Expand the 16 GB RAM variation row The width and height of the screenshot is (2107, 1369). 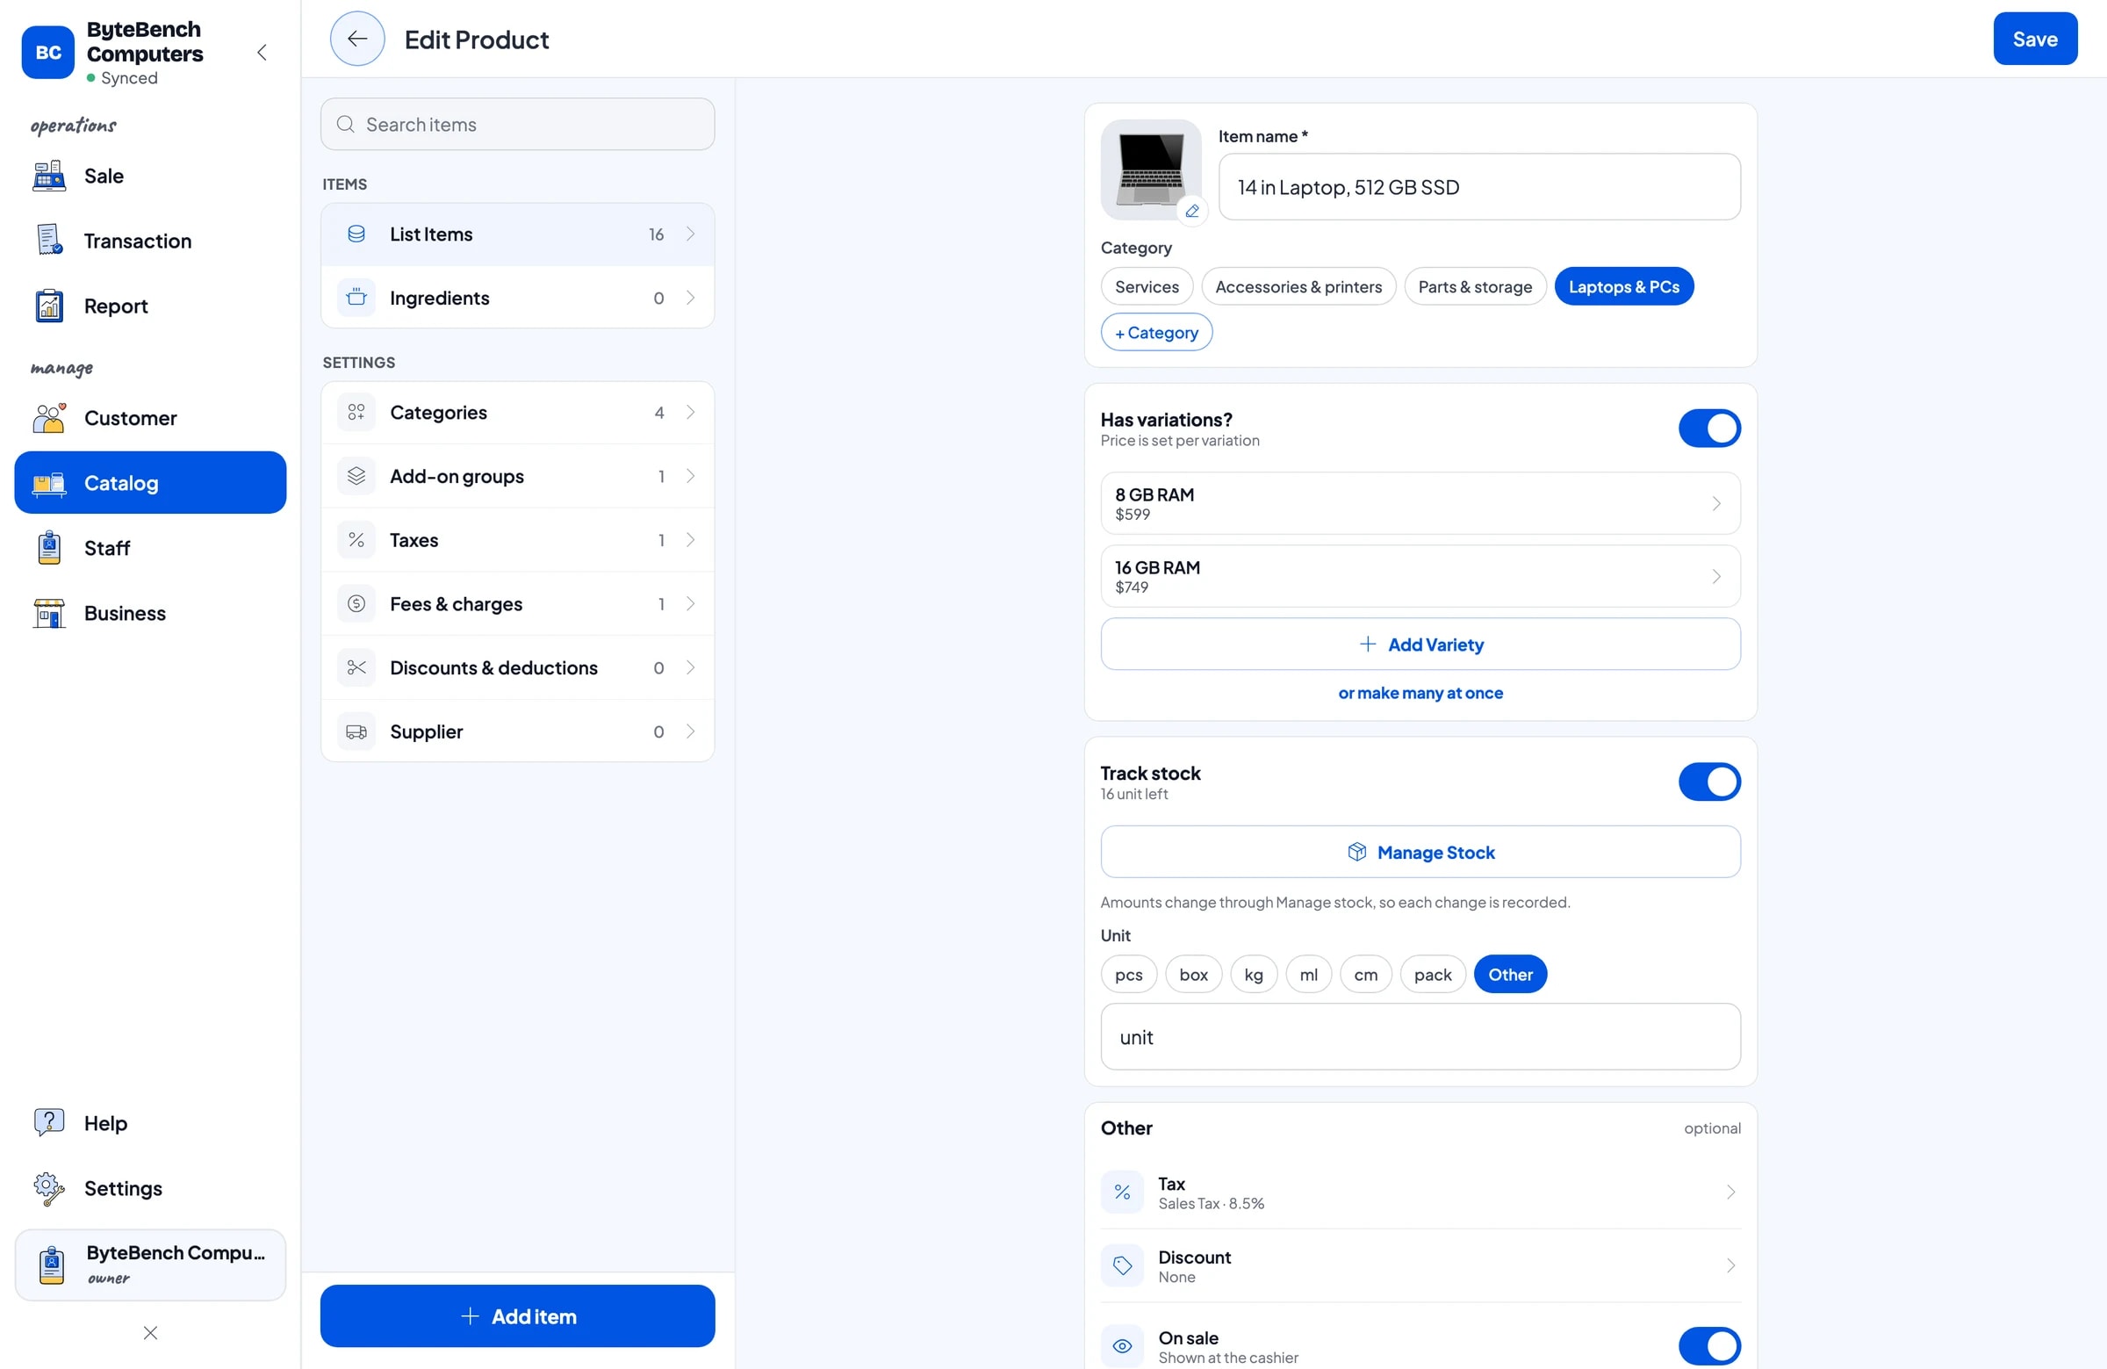1420,576
